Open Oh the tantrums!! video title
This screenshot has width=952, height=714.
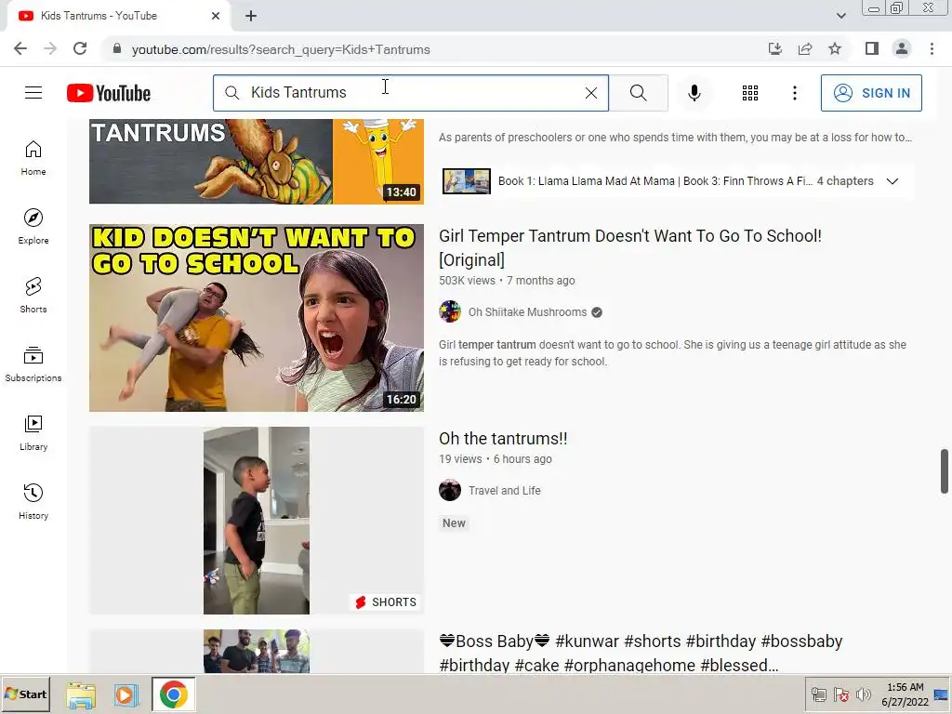click(503, 439)
